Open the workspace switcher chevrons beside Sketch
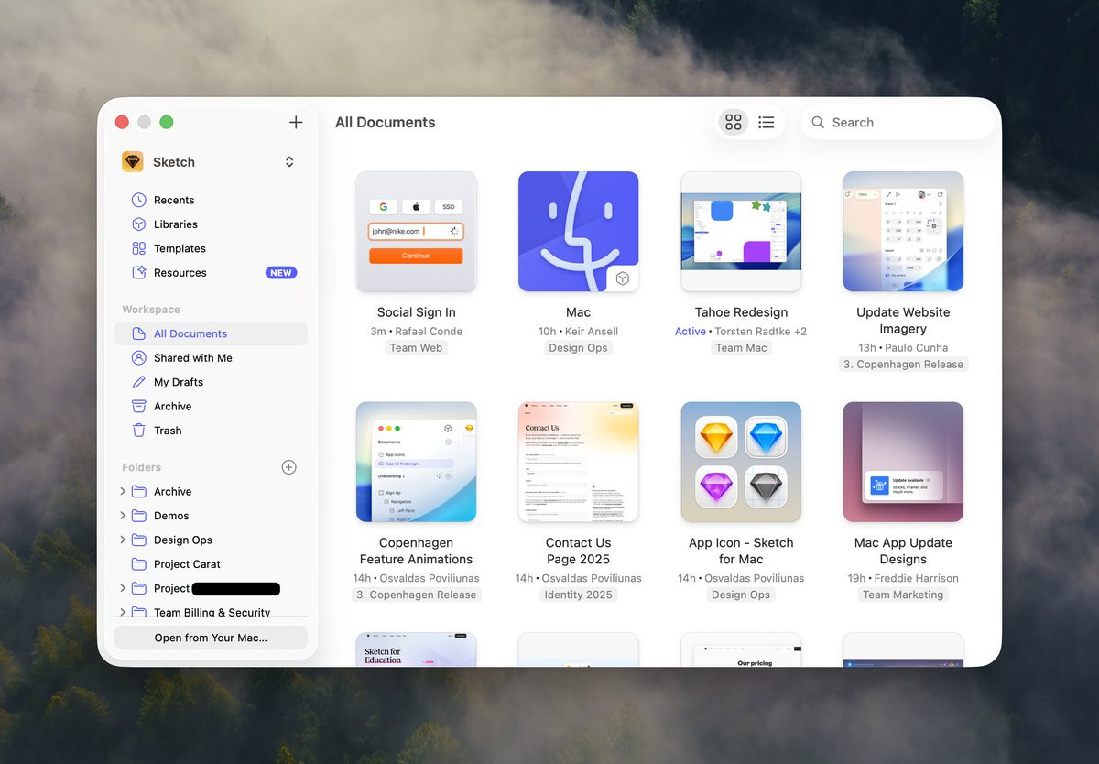 [289, 161]
